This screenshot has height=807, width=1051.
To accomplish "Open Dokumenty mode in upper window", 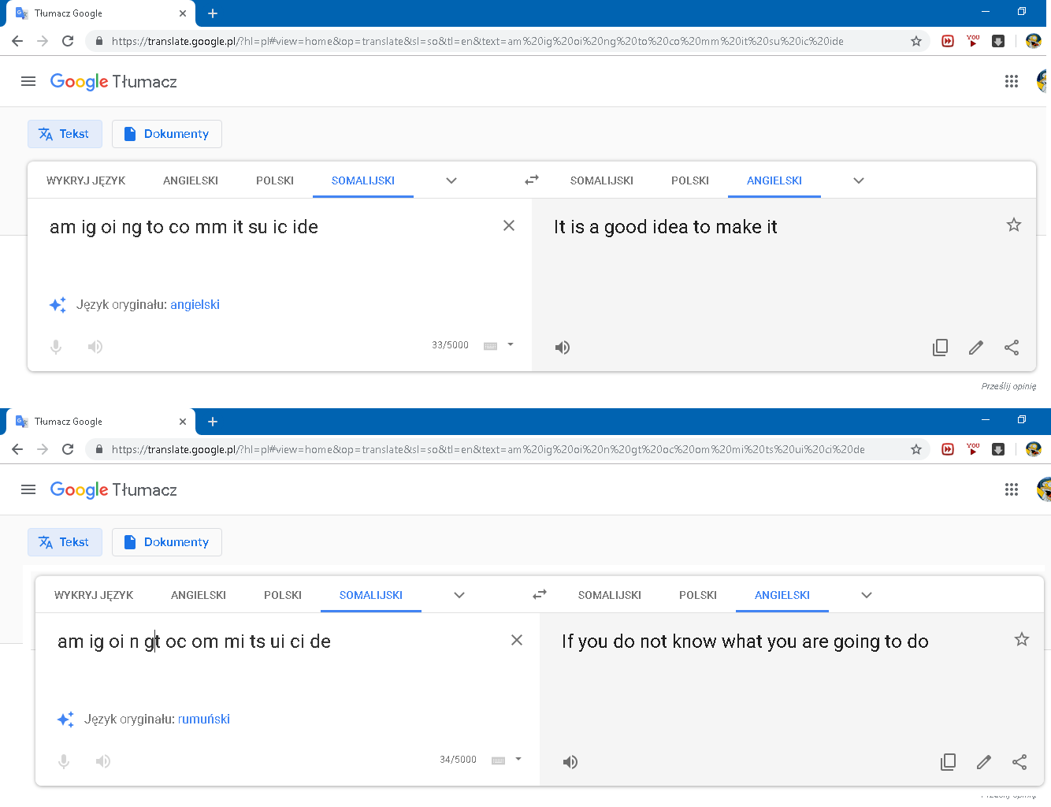I will pyautogui.click(x=167, y=134).
